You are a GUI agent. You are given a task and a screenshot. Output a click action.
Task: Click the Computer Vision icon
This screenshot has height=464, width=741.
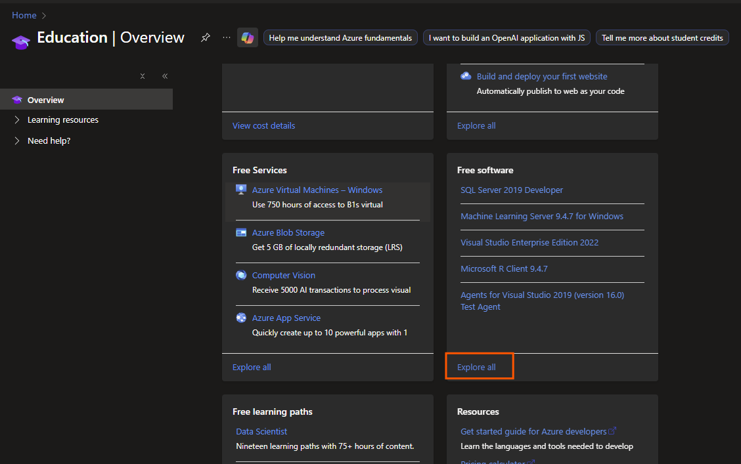click(x=241, y=275)
